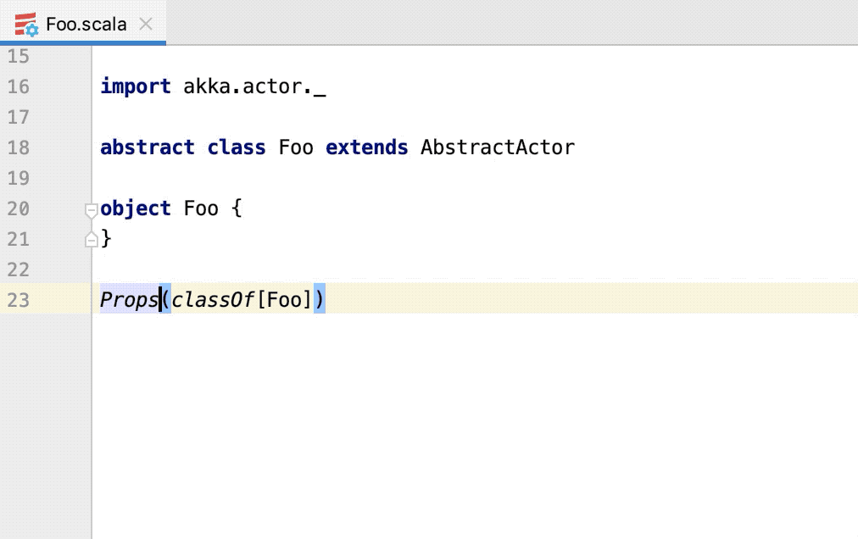Click the extends keyword on line 18
Screen dimensions: 858x539
click(x=366, y=147)
